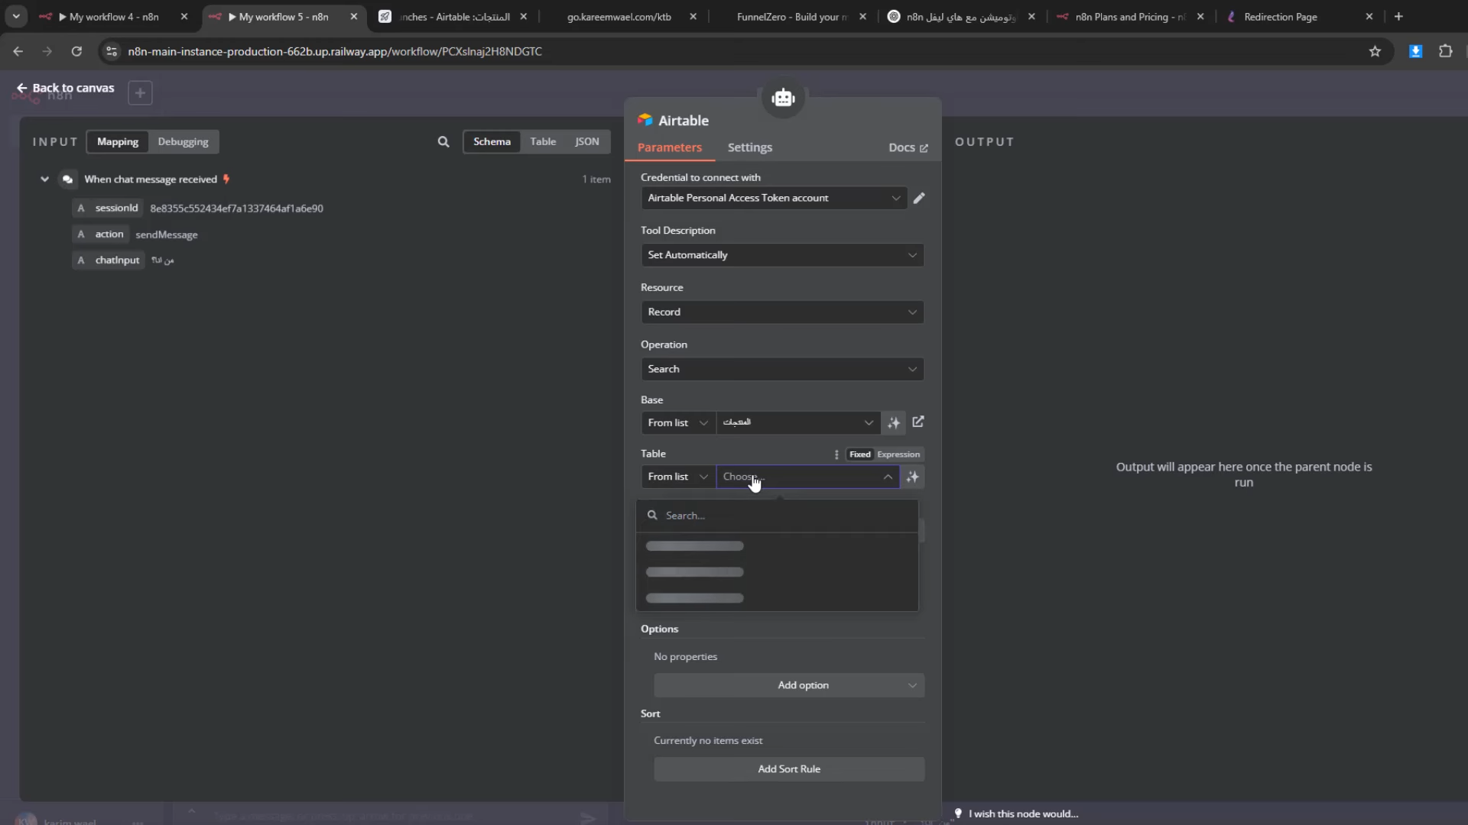
Task: Select the Fixed mode toggle for Table
Action: tap(859, 455)
